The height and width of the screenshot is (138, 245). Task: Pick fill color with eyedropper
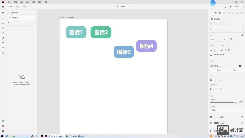[x=242, y=117]
